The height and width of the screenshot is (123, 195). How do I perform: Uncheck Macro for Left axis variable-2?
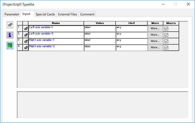point(167,35)
